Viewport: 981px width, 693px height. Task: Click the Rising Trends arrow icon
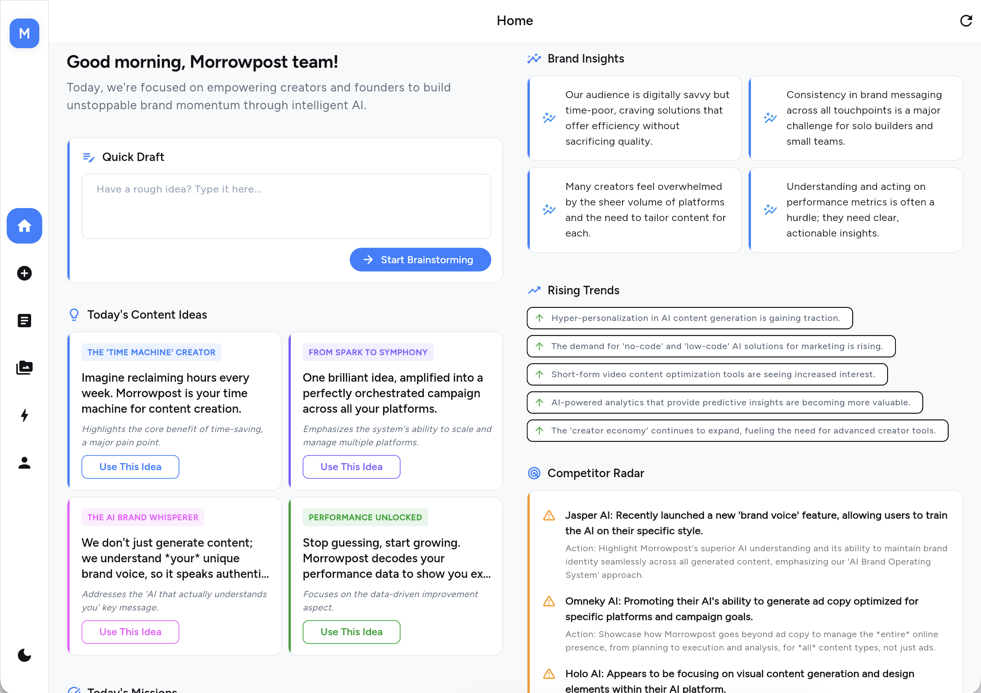point(534,290)
